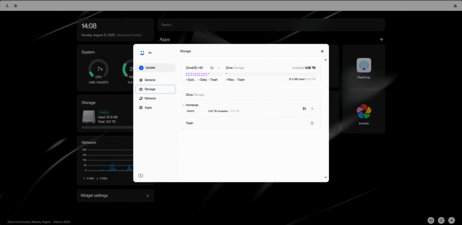Click 'Available 3.06 TB' text
The height and width of the screenshot is (225, 462).
[x=304, y=68]
